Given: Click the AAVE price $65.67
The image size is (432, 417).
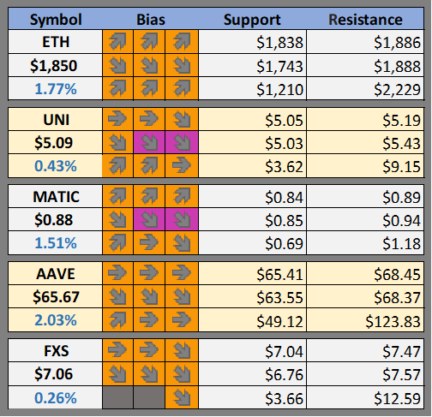Looking at the screenshot, I should [56, 297].
